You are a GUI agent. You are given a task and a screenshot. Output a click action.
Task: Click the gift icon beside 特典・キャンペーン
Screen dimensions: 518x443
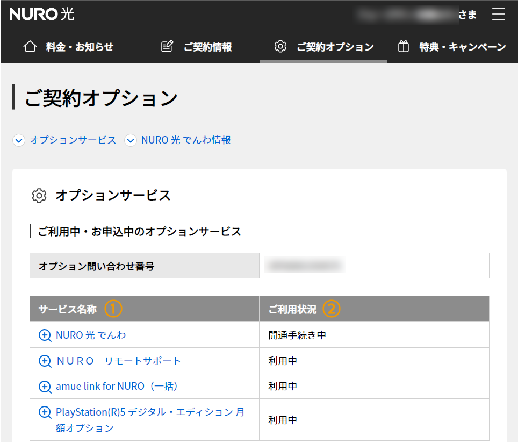point(404,47)
